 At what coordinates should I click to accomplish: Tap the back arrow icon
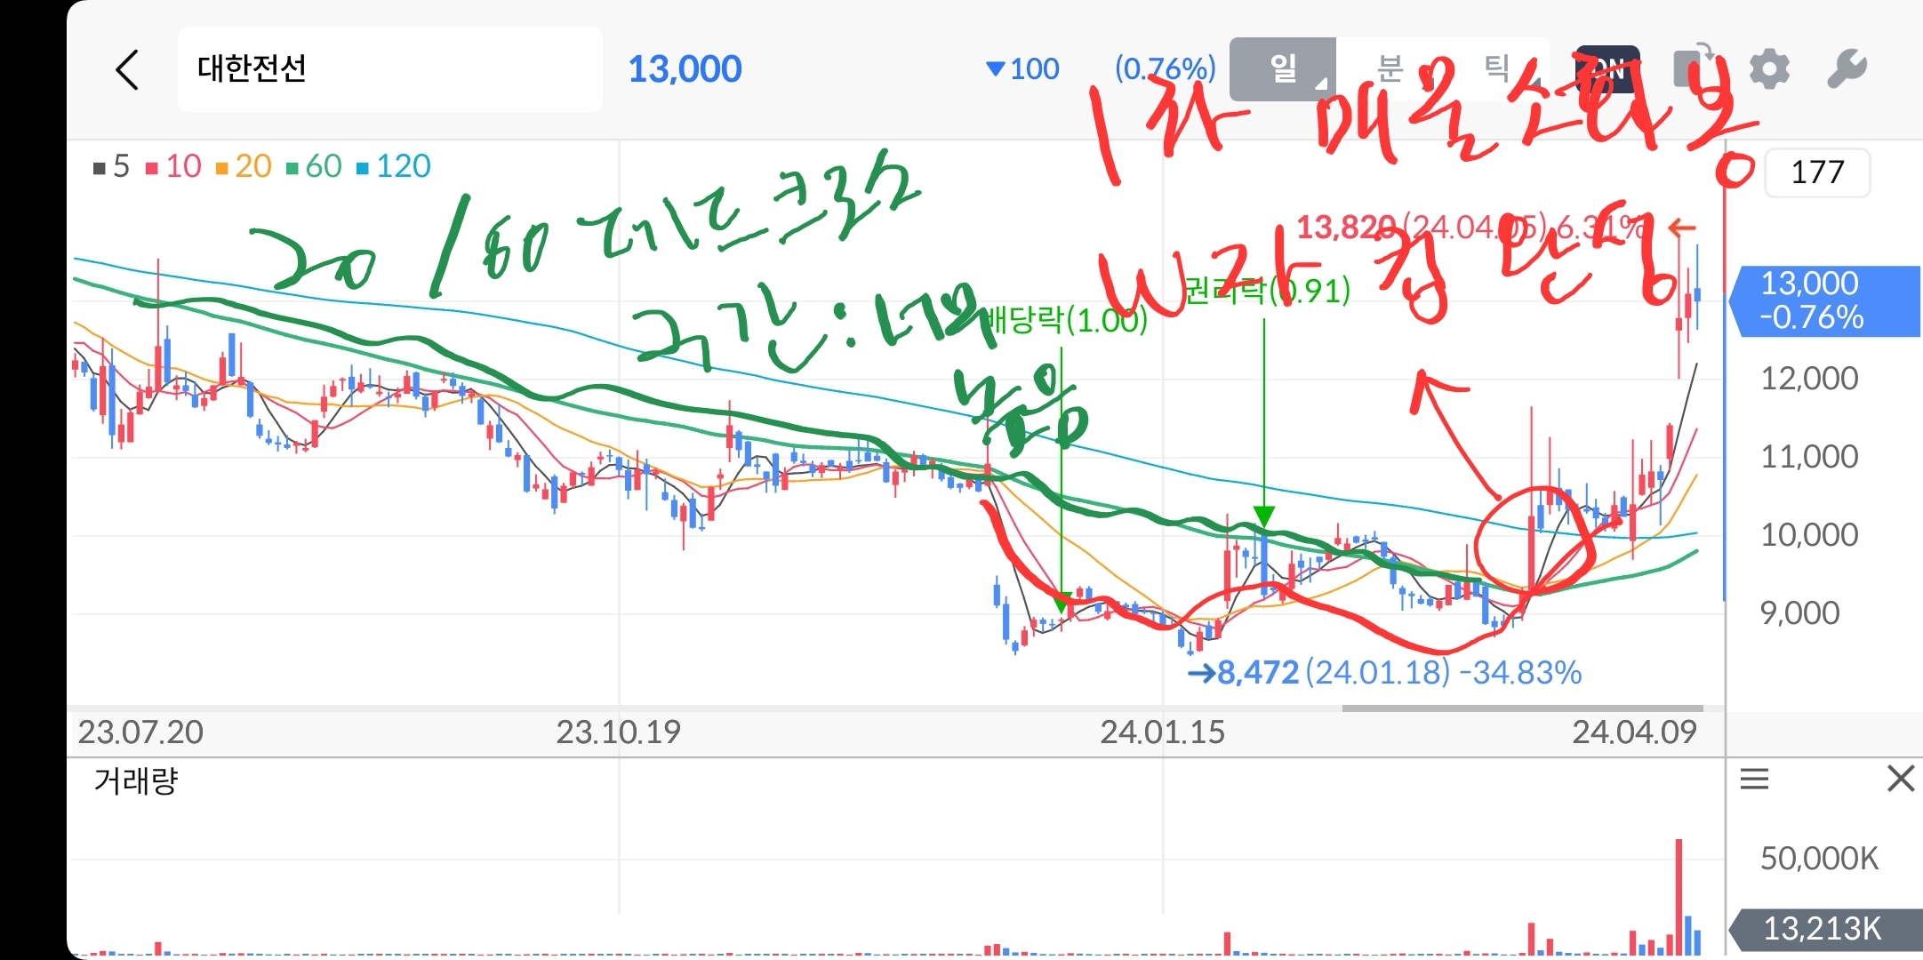tap(127, 69)
